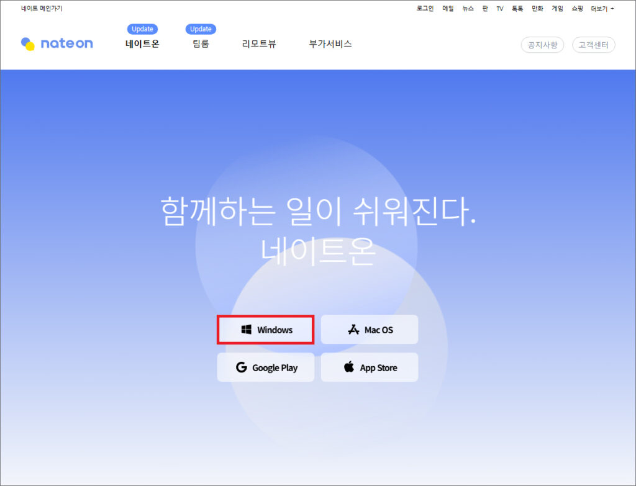Screen dimensions: 636x486
Task: Click the 로그인 link
Action: tap(425, 9)
